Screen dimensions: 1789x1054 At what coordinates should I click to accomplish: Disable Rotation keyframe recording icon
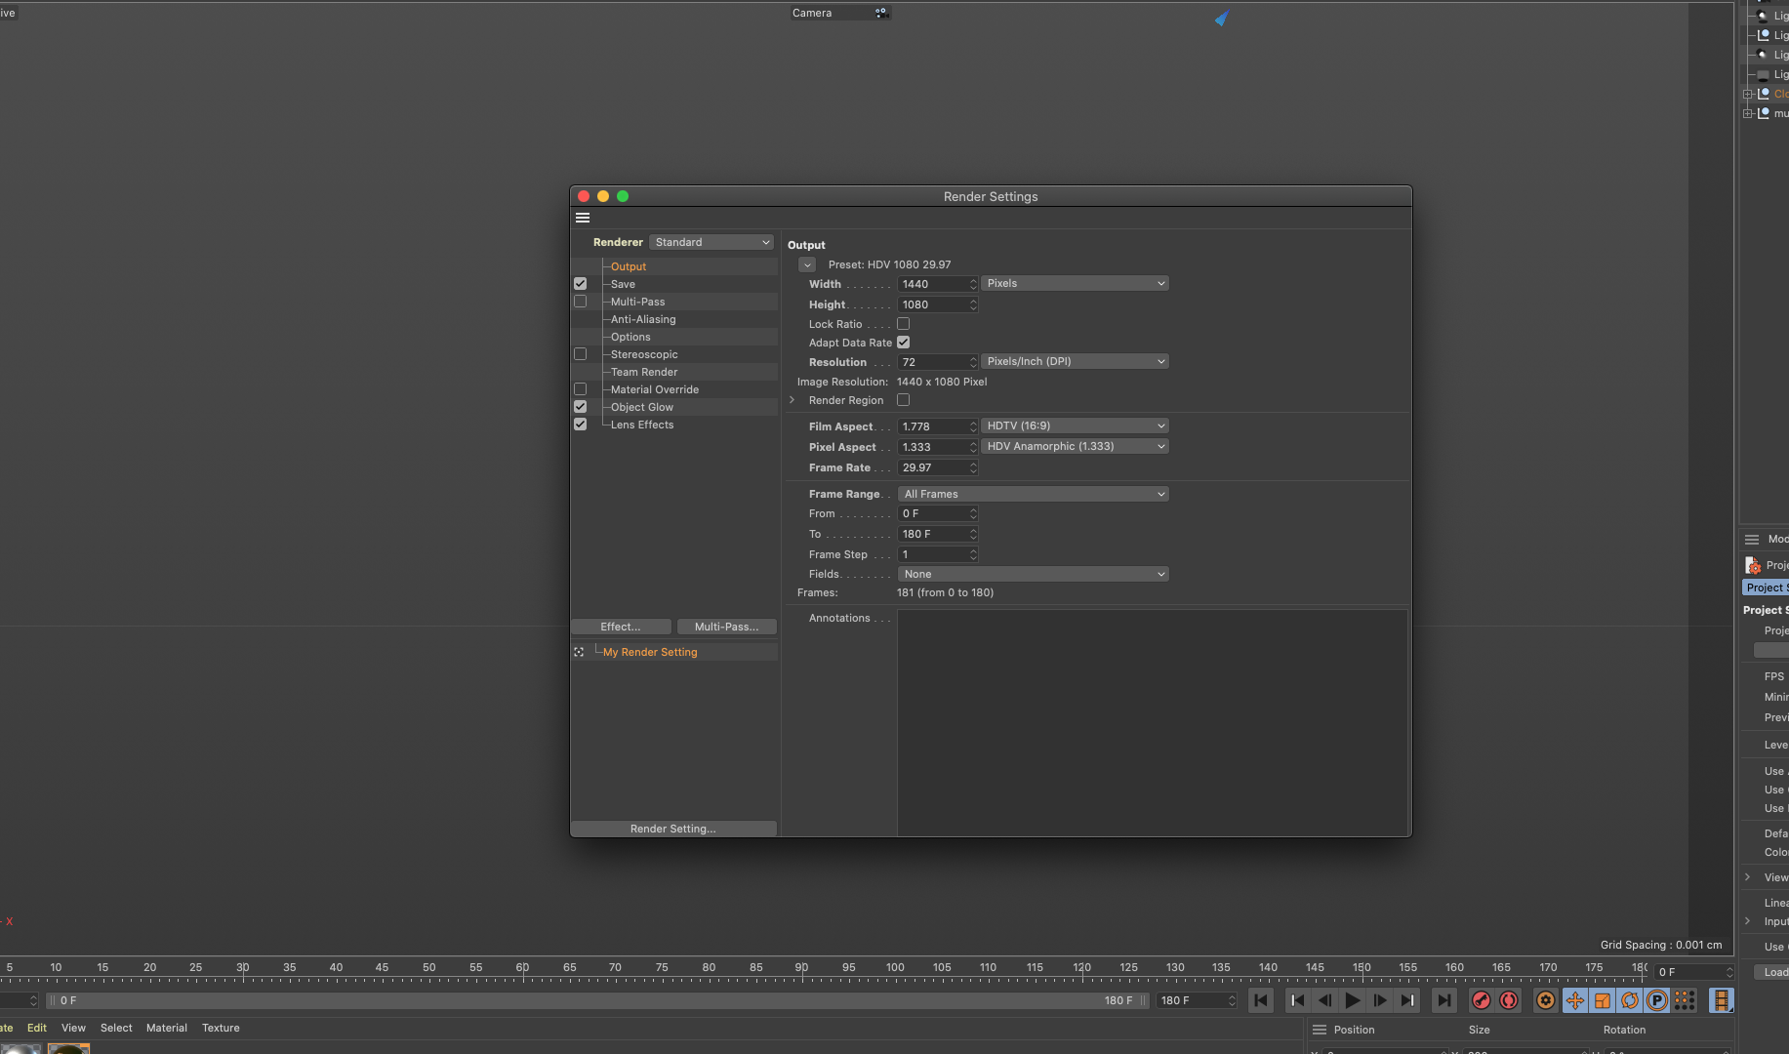(1629, 1000)
